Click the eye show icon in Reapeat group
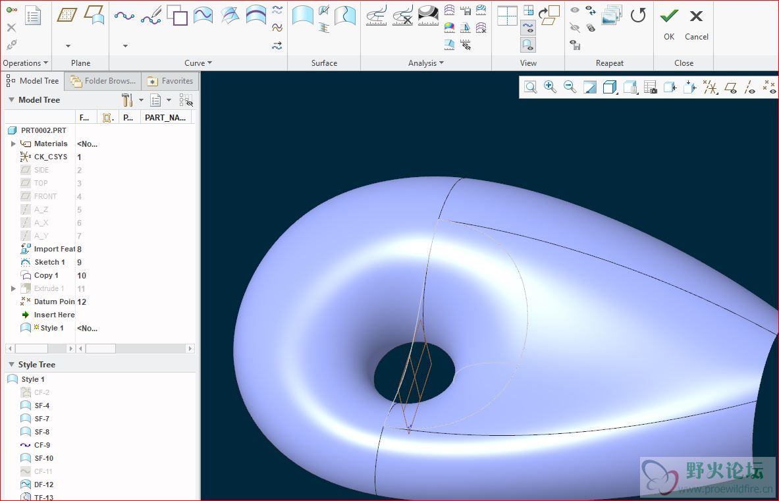Viewport: 779px width, 501px height. 575,10
